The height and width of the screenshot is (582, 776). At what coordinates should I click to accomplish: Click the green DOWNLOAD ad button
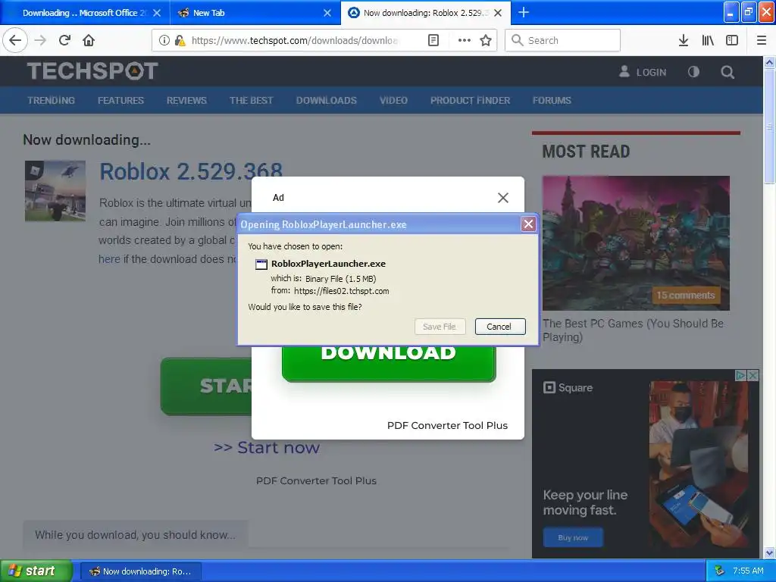click(x=389, y=363)
